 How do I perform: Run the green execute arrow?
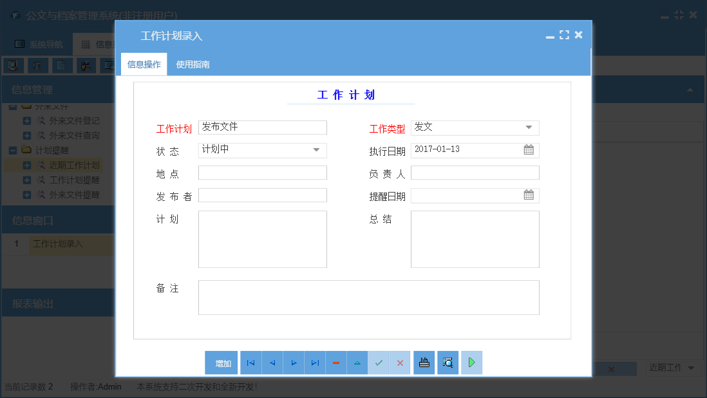click(471, 363)
